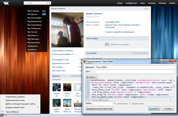The height and width of the screenshot is (117, 178).
Task: Click code editor scroll down arrow
Action: pyautogui.click(x=173, y=97)
